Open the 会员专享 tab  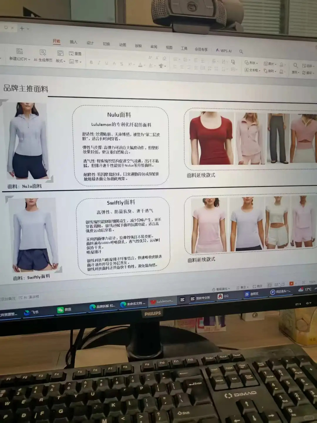pyautogui.click(x=201, y=49)
